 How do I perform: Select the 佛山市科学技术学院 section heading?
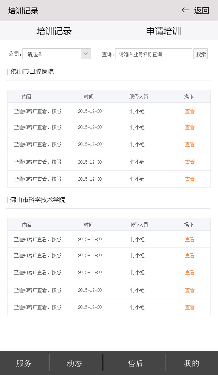click(x=37, y=200)
